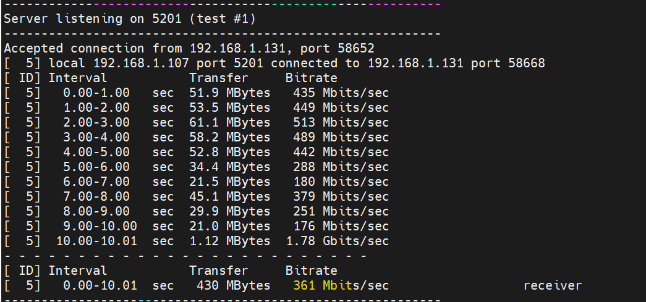Click the 7.00-8.00 interval entry
Image resolution: width=646 pixels, height=302 pixels.
click(96, 196)
